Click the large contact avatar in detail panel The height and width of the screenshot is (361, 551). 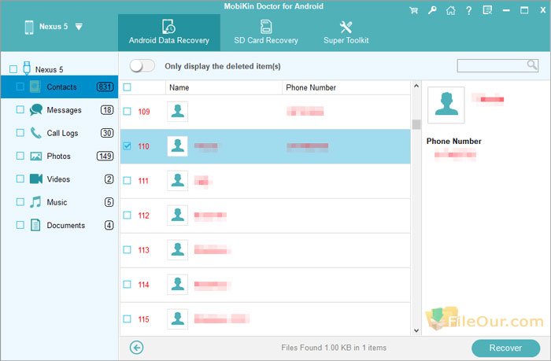click(446, 105)
